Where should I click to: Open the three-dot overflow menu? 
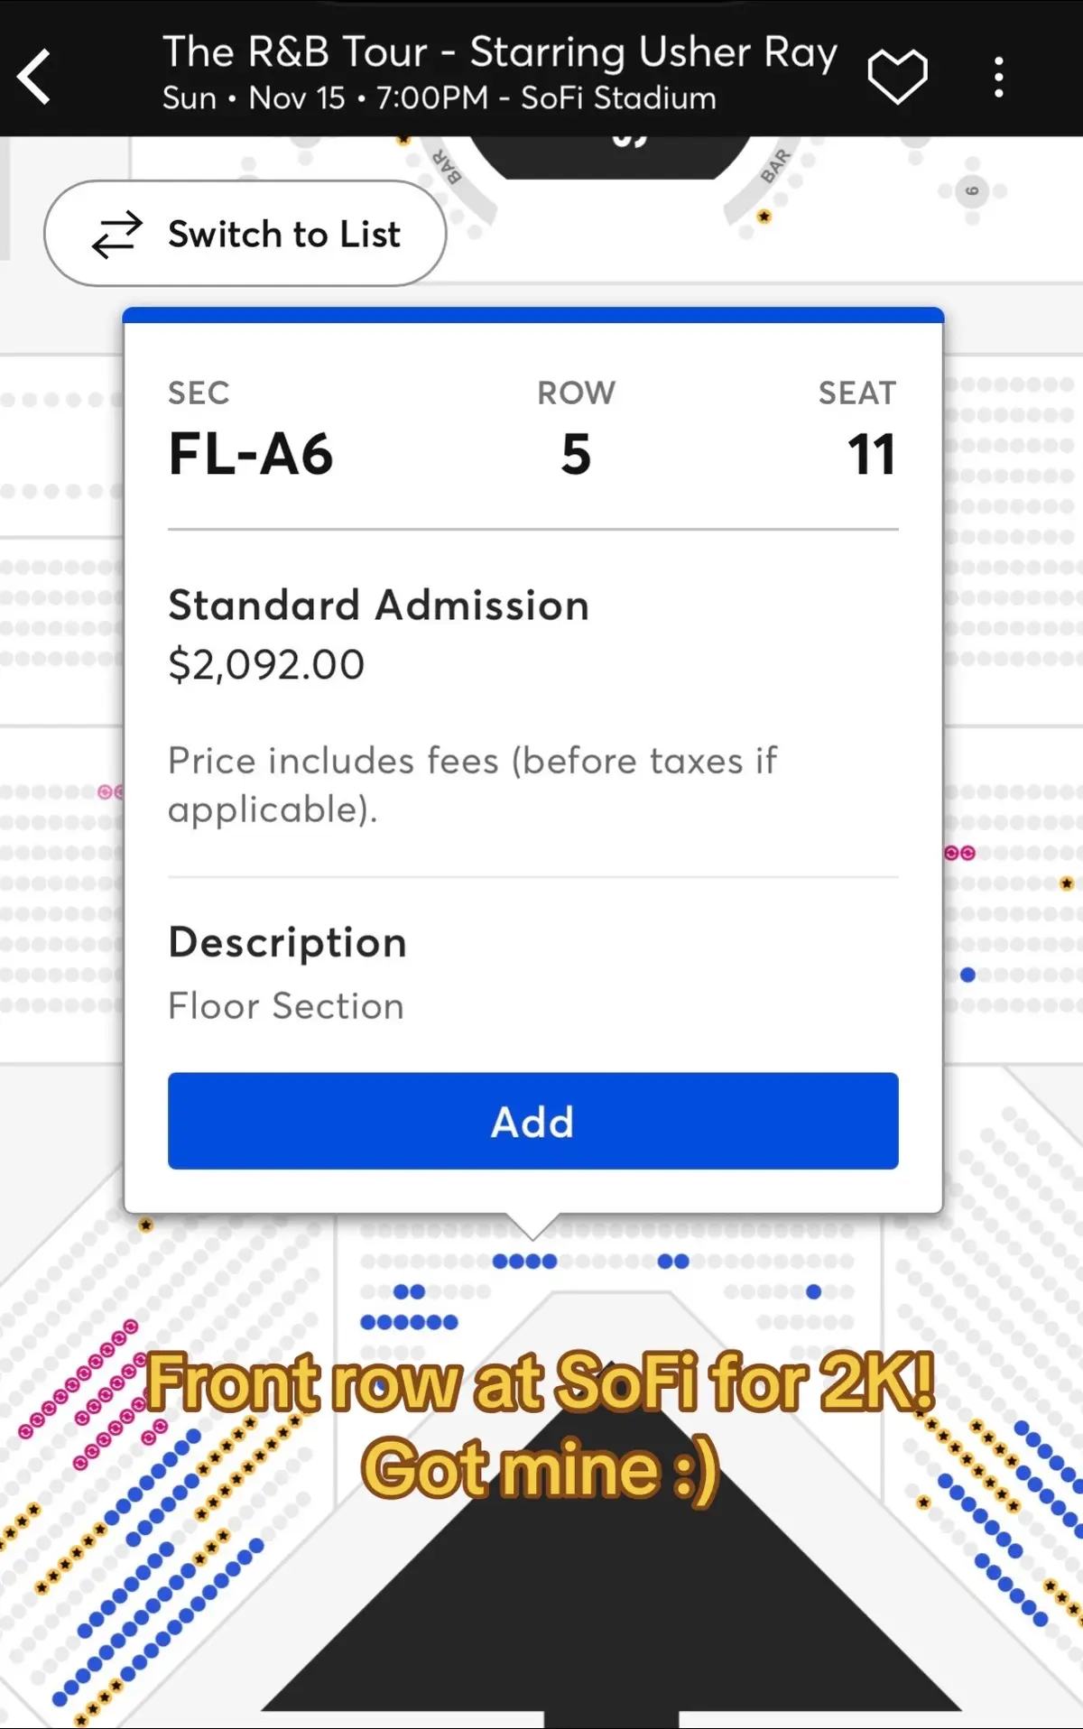tap(998, 77)
